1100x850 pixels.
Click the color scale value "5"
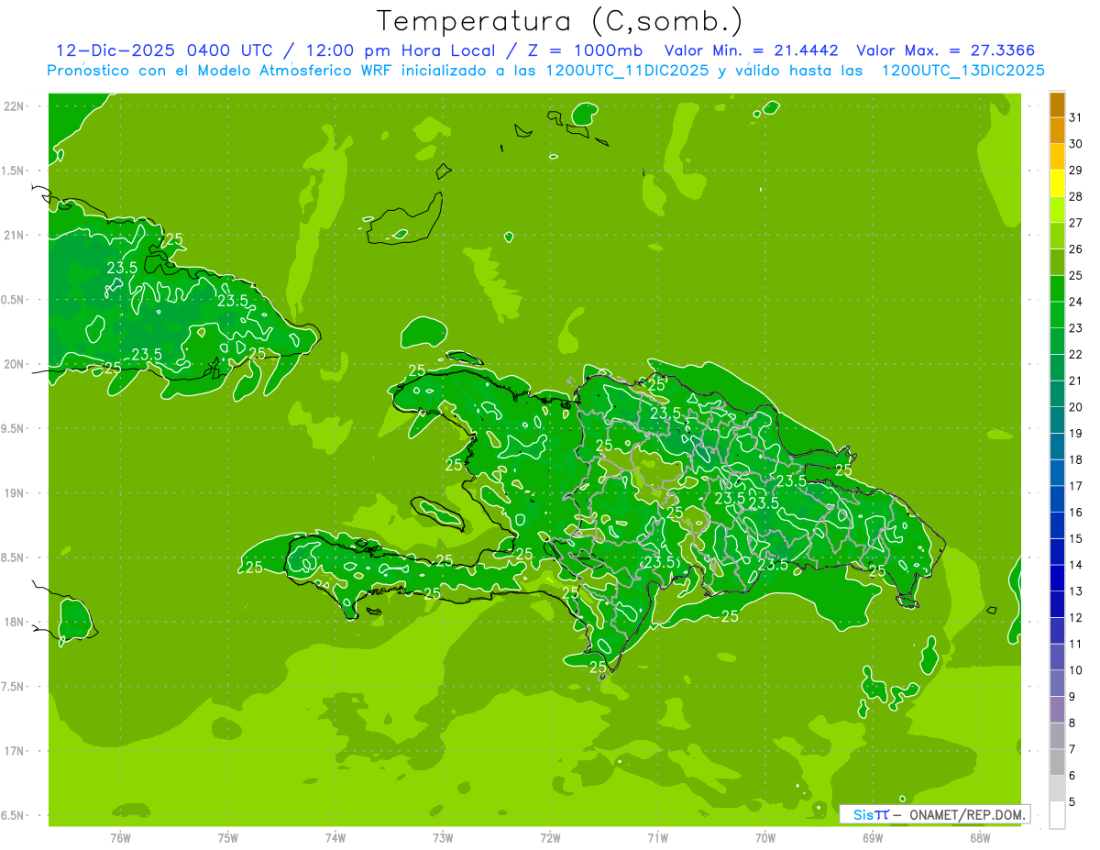coord(1072,802)
